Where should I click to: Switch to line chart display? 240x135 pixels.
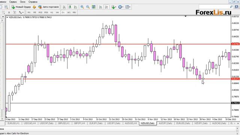[x=76, y=7]
